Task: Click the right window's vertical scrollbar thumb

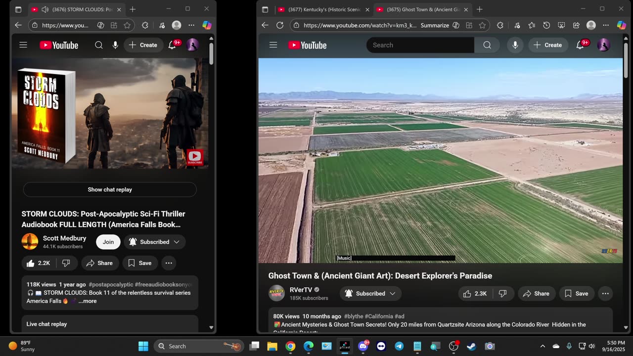Action: click(x=626, y=59)
